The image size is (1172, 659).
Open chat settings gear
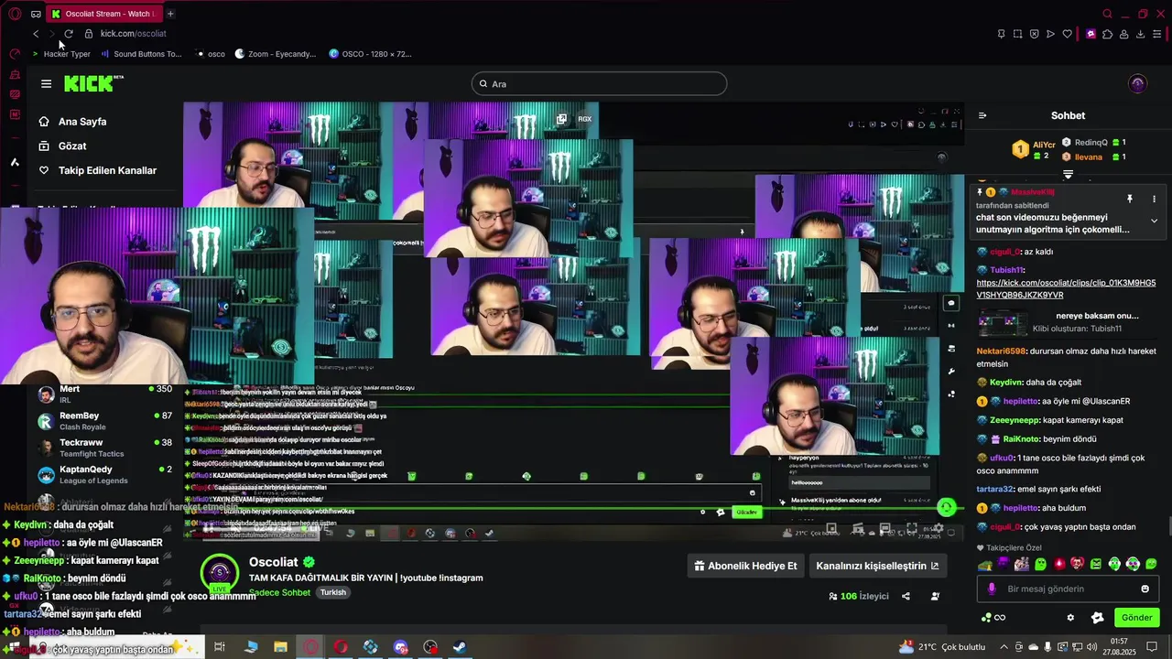click(x=1070, y=618)
